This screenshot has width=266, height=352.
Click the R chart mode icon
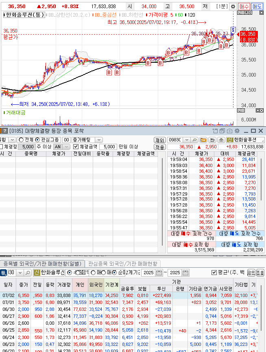pyautogui.click(x=246, y=13)
